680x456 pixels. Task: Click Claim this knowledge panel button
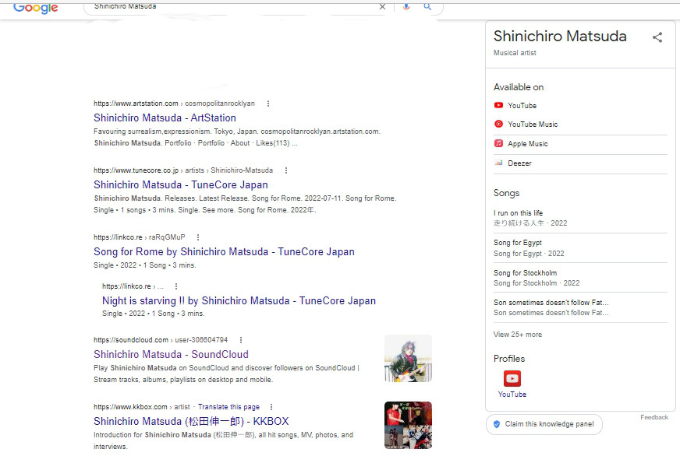click(x=544, y=424)
